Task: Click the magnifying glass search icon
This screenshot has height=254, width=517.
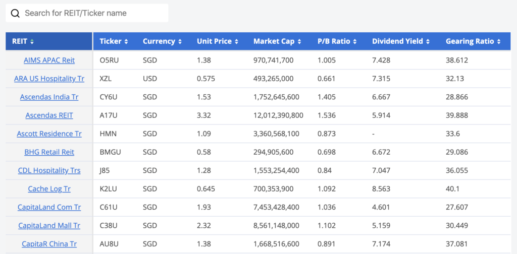Action: (x=15, y=13)
